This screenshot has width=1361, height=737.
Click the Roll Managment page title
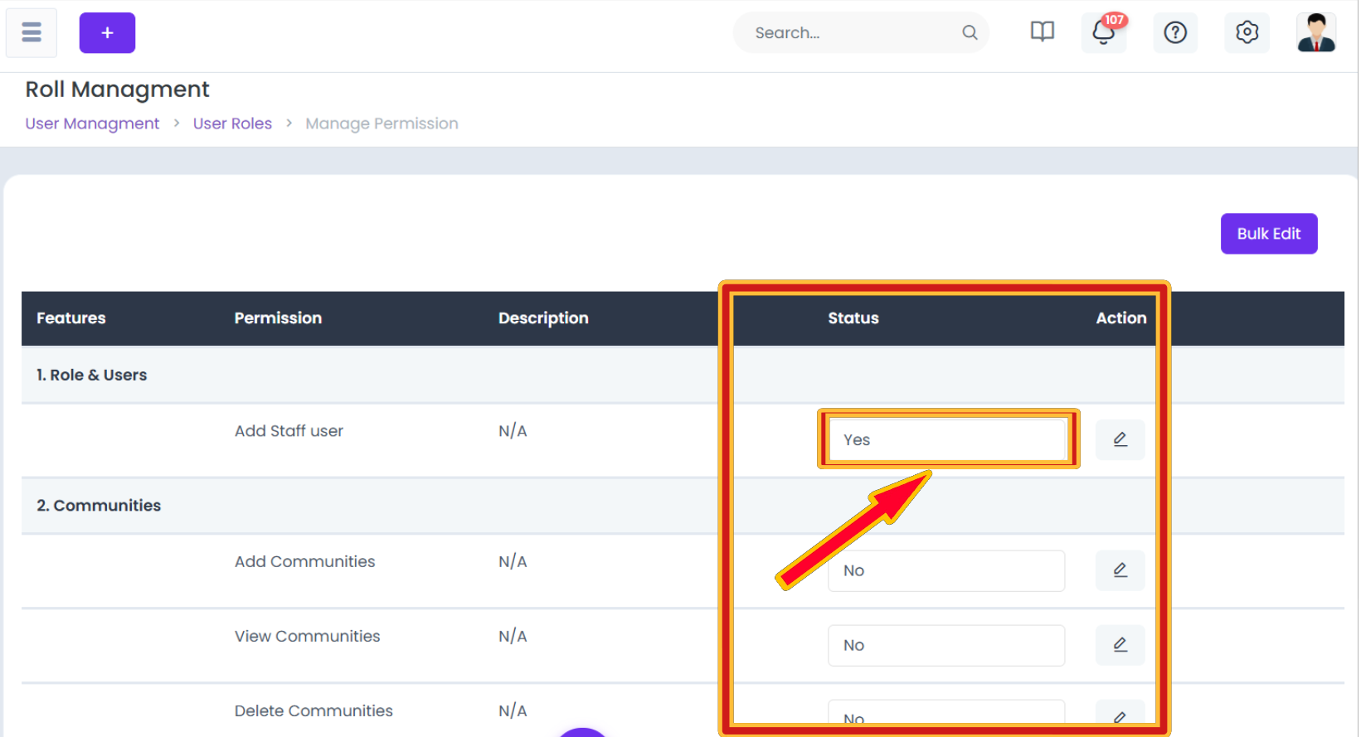pos(117,90)
